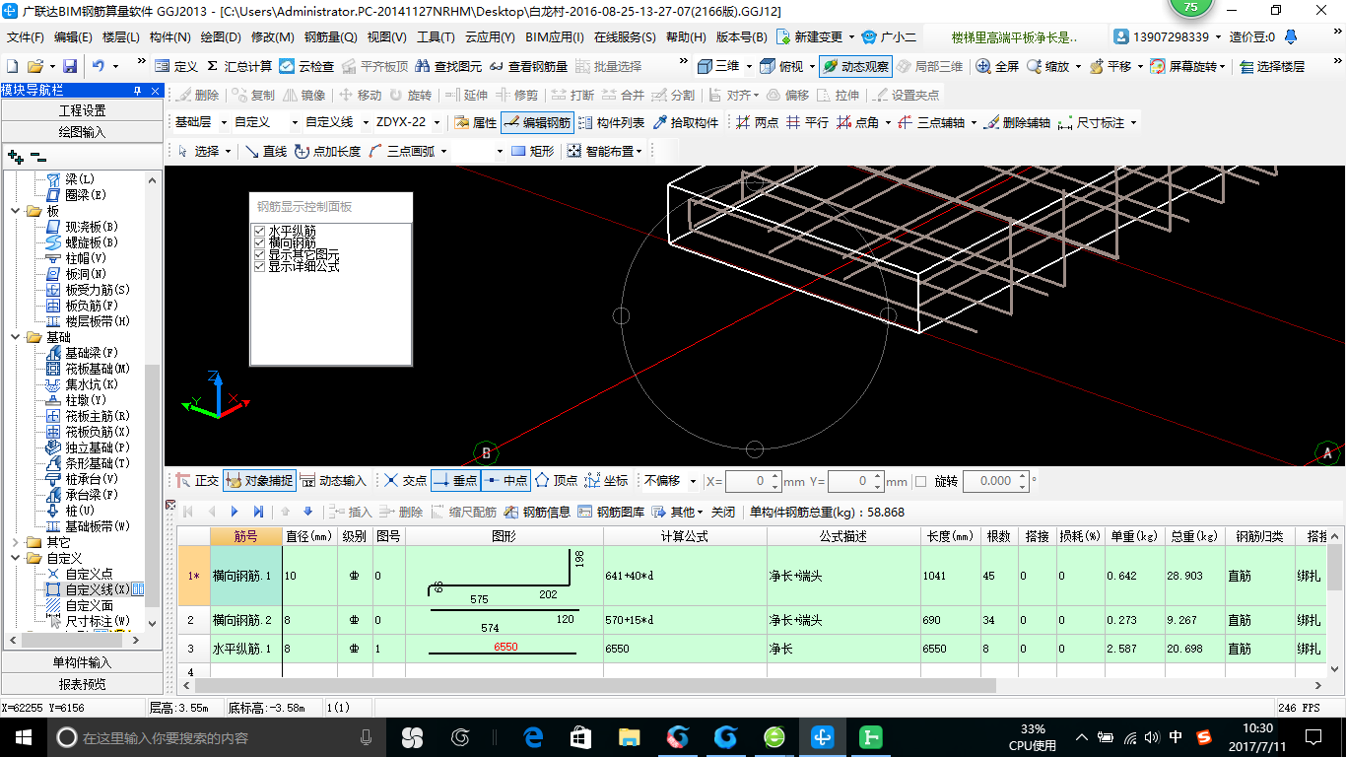This screenshot has width=1346, height=757.
Task: Click the X coordinate input field
Action: (754, 481)
